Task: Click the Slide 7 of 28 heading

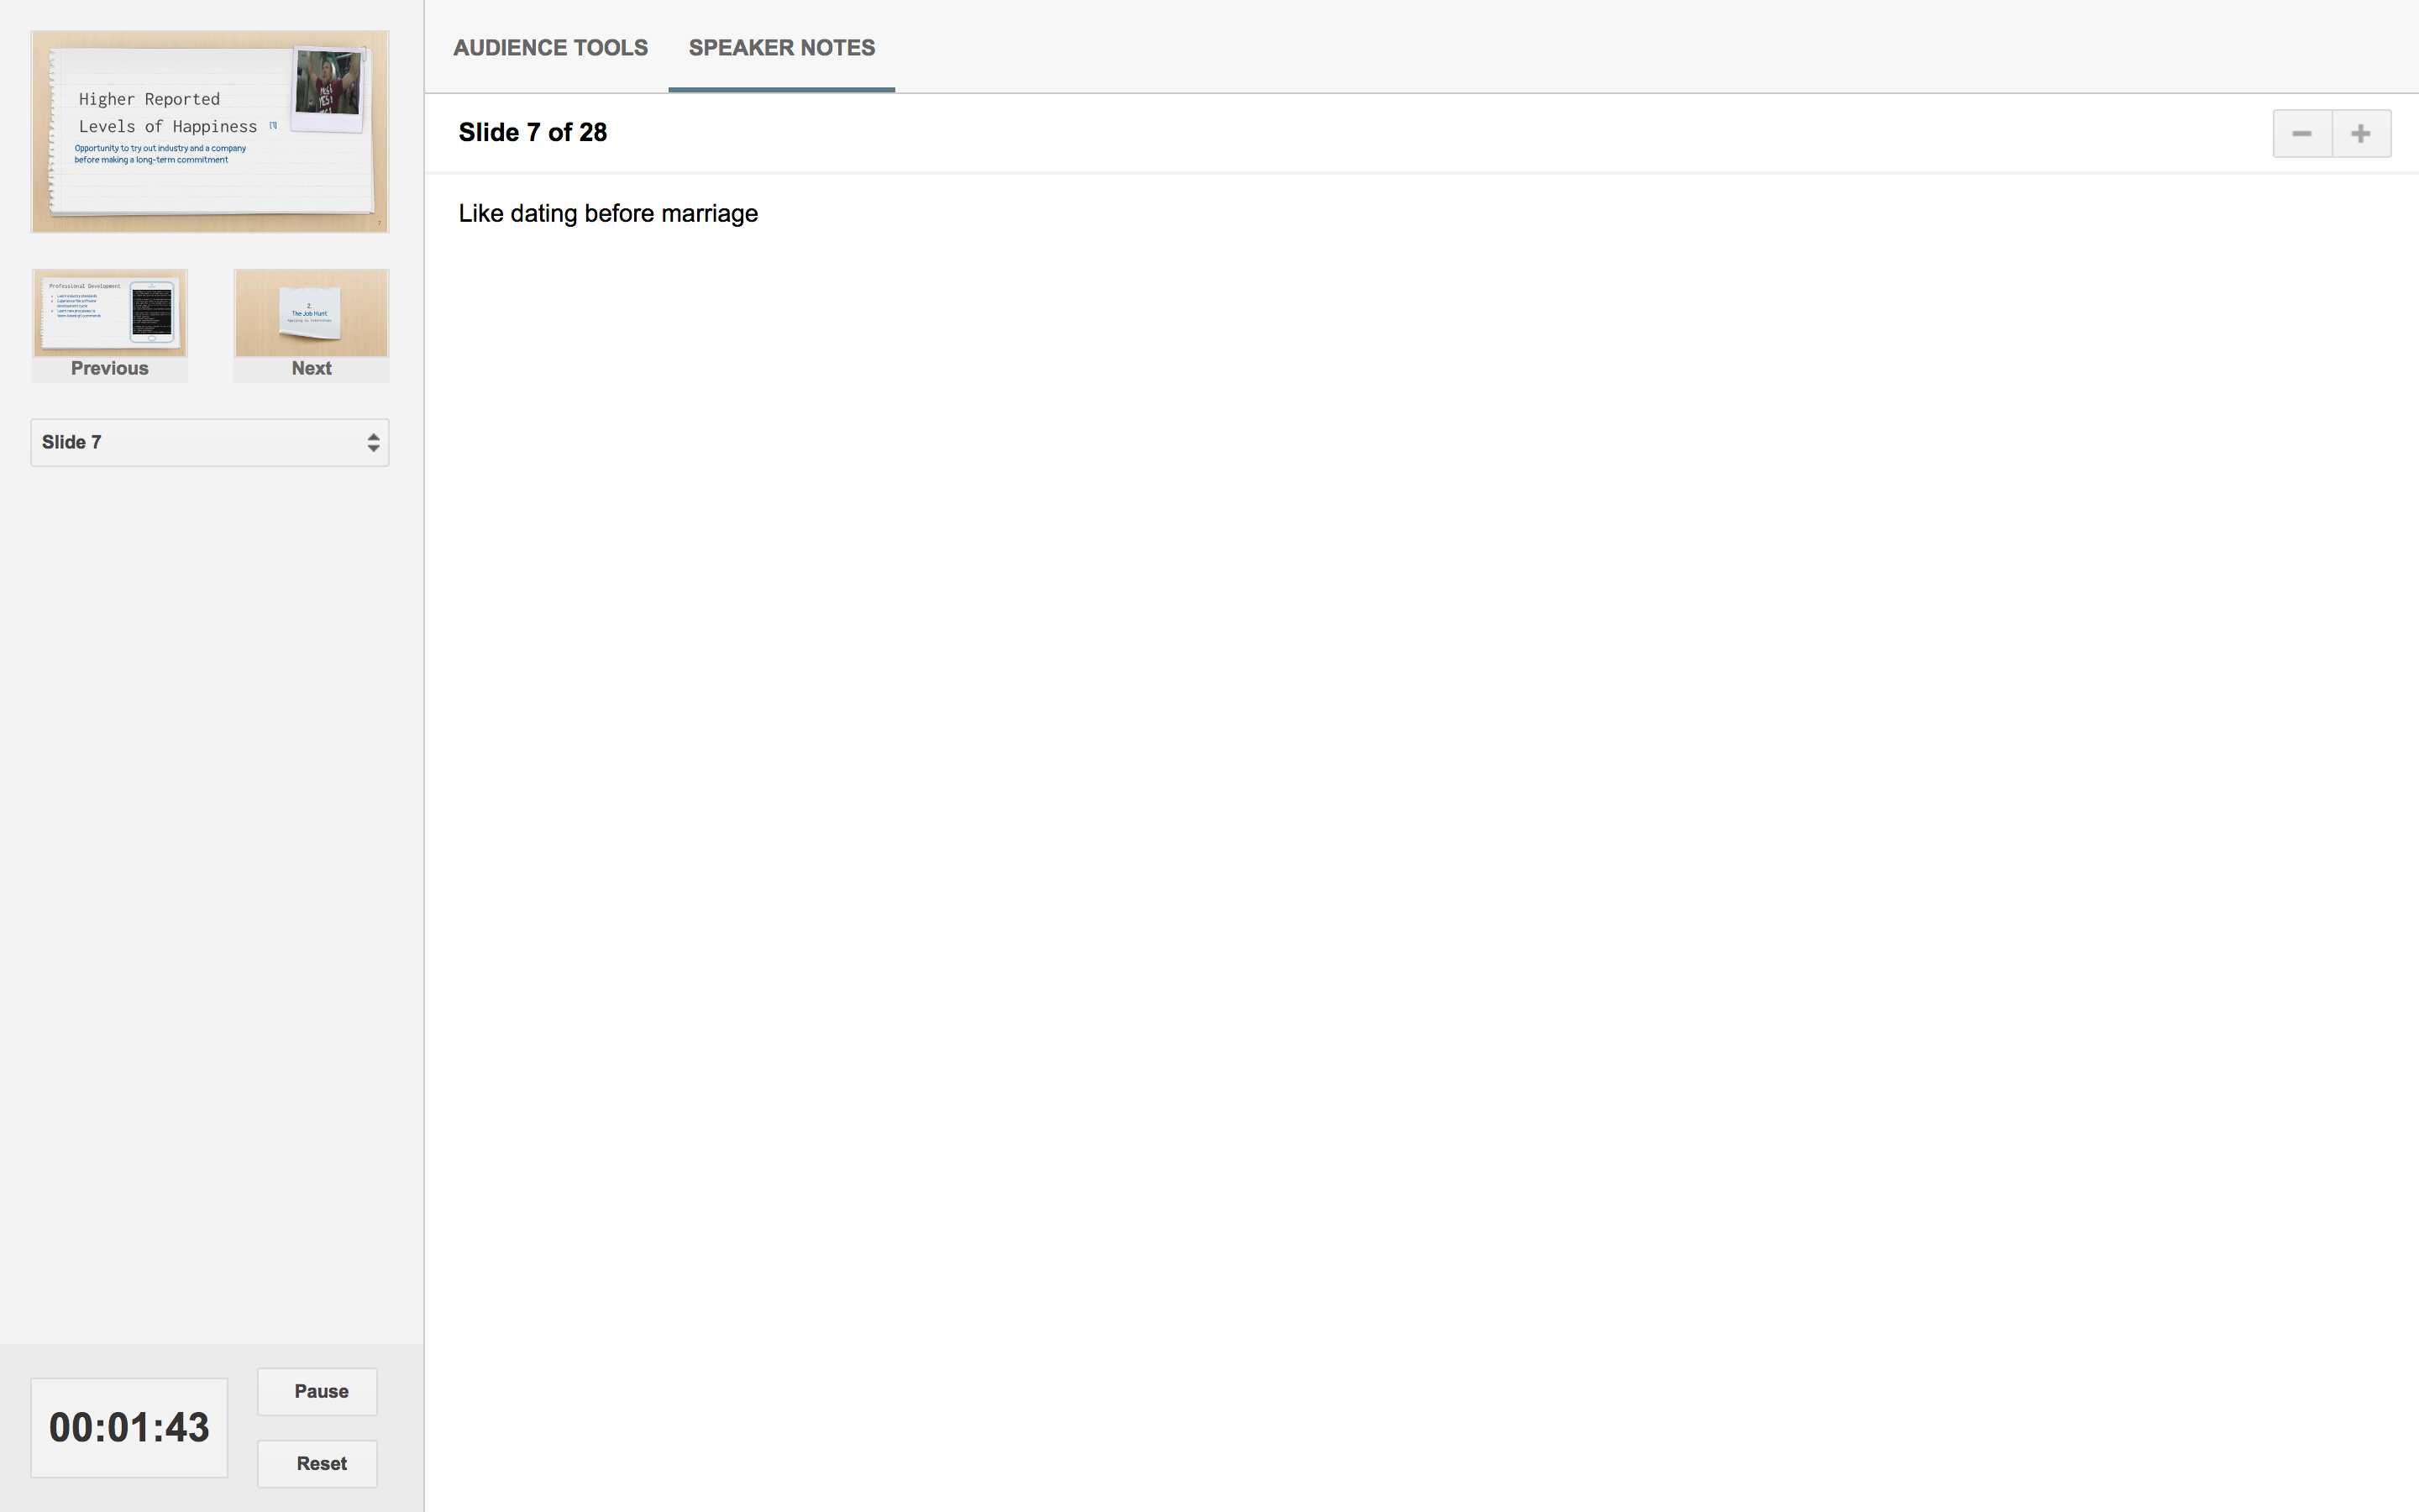Action: pos(532,132)
